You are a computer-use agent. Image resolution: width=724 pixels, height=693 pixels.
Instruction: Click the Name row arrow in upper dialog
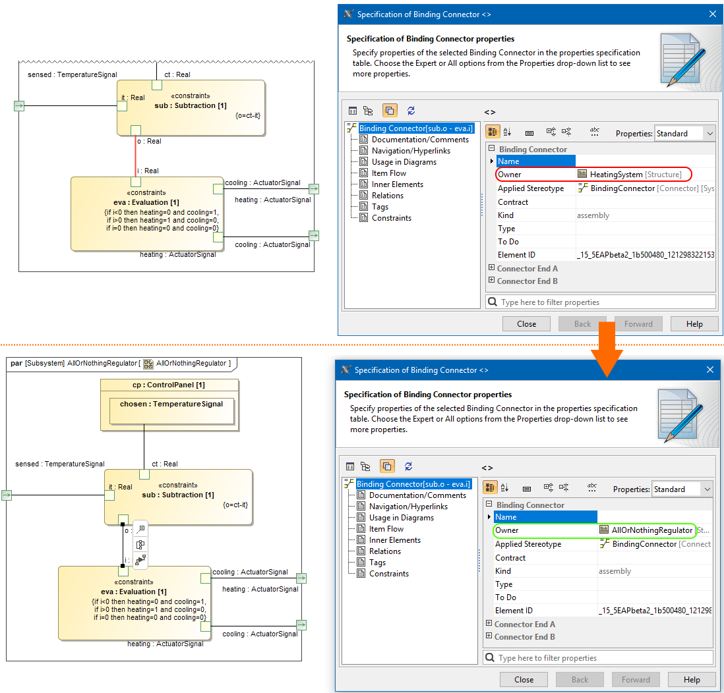point(492,161)
